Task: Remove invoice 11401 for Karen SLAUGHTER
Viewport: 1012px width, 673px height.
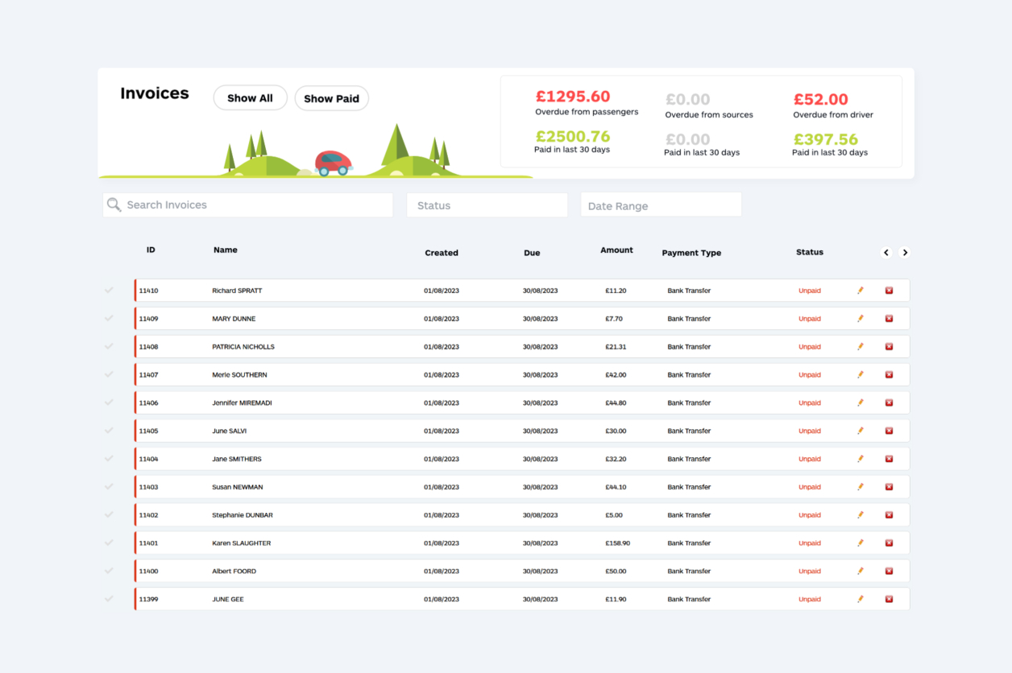Action: pyautogui.click(x=889, y=543)
